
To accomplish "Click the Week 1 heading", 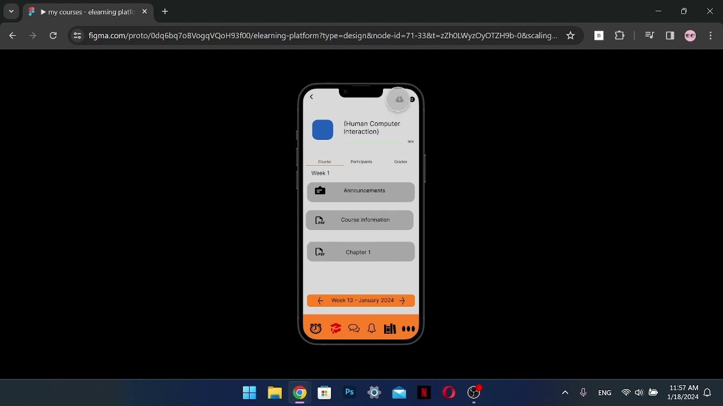I will [x=320, y=173].
